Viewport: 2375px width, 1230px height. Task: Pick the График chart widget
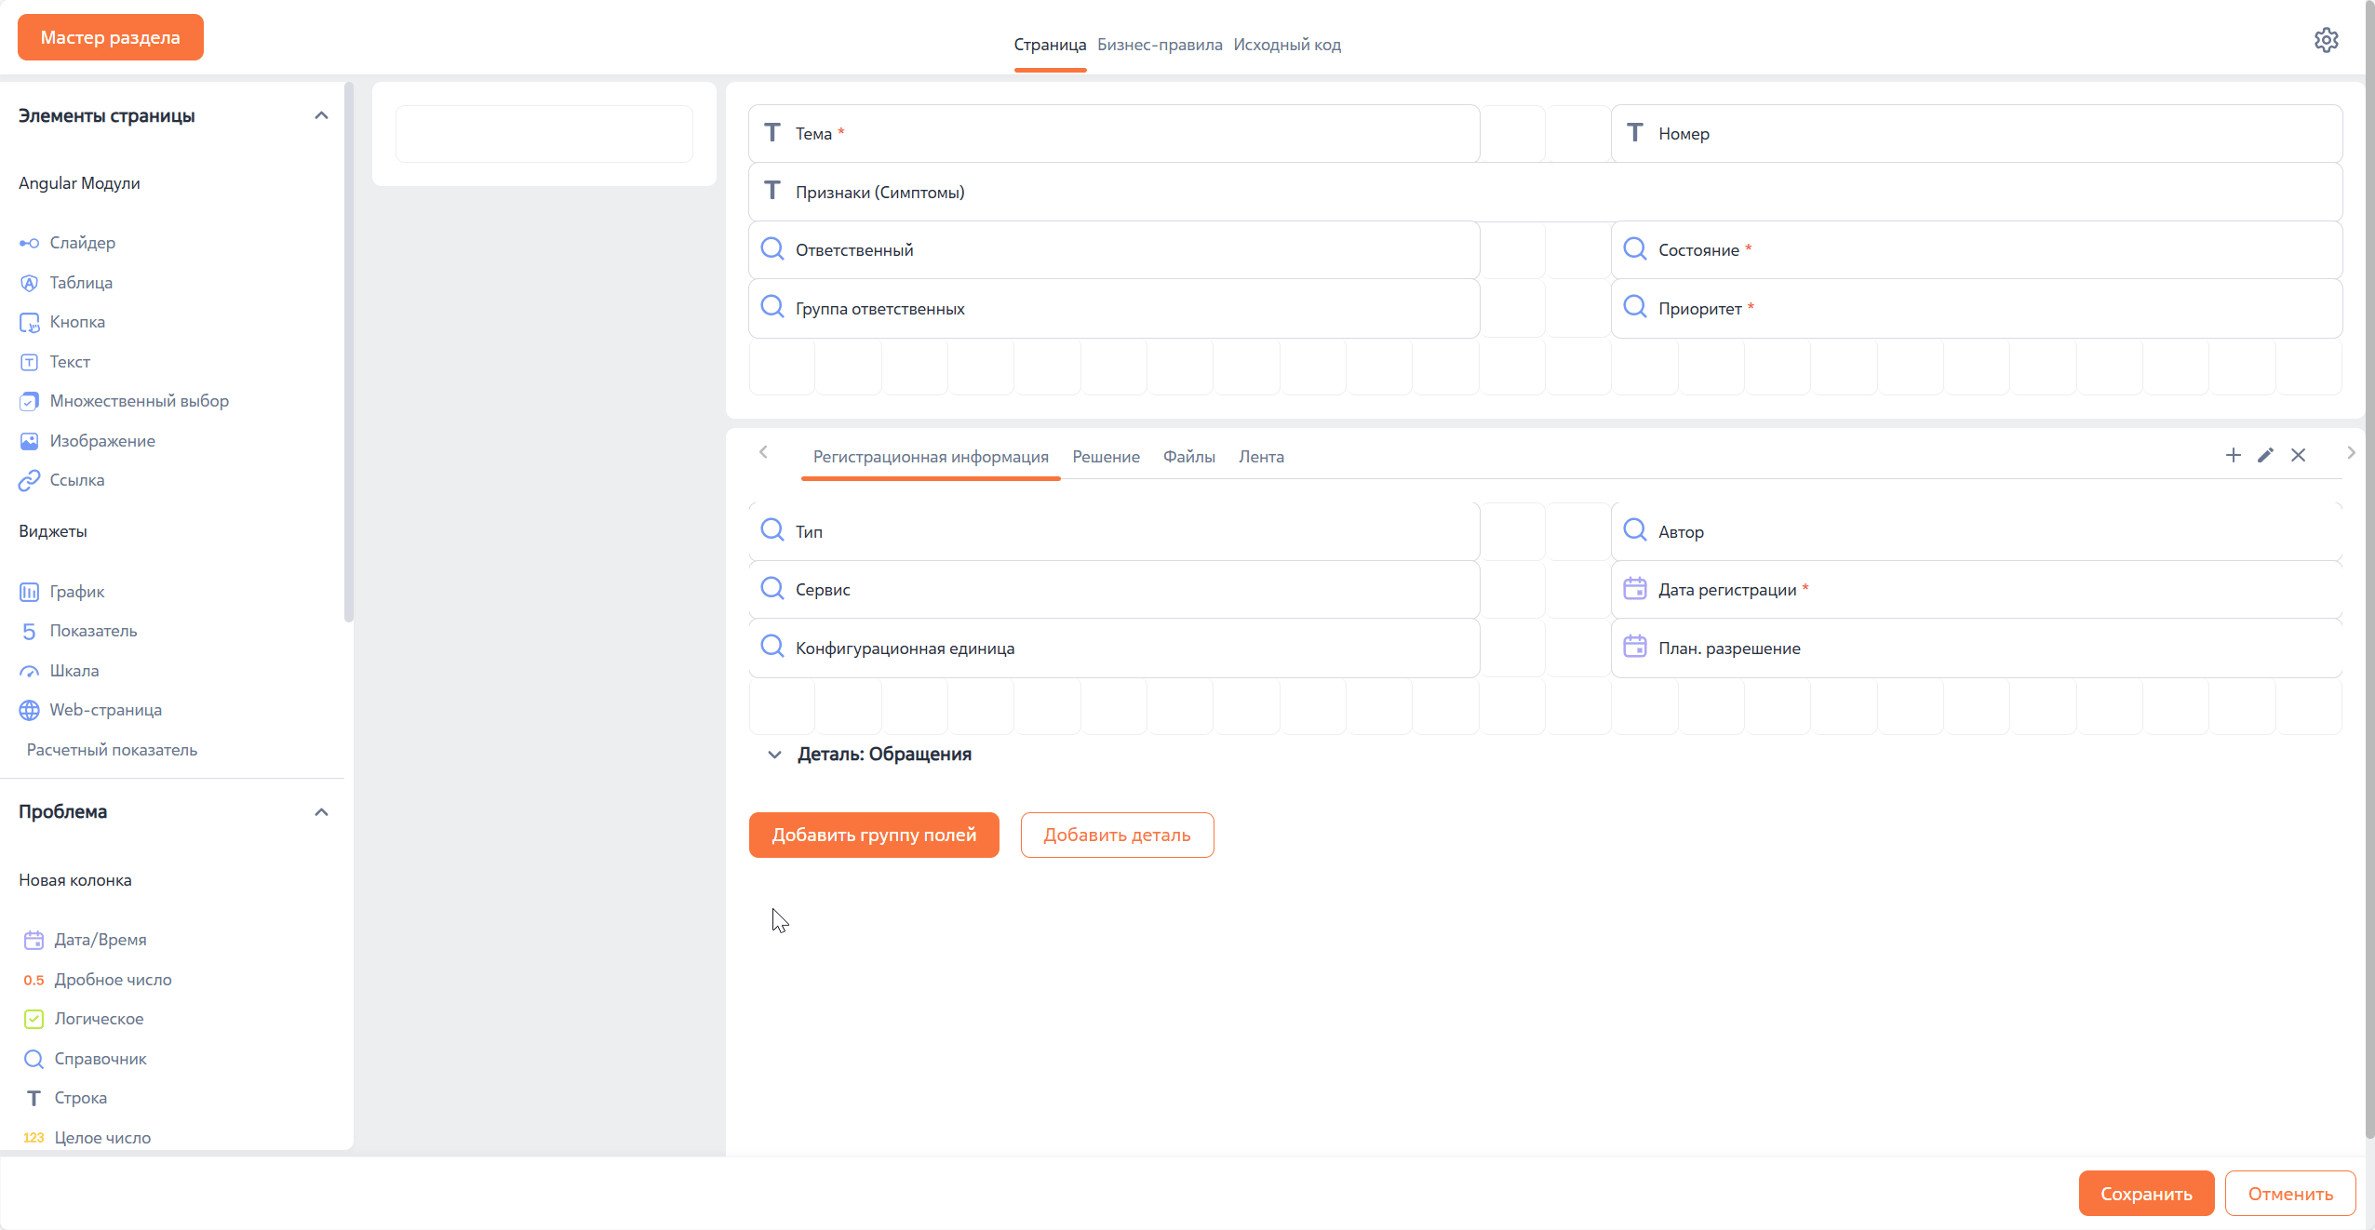click(x=29, y=592)
